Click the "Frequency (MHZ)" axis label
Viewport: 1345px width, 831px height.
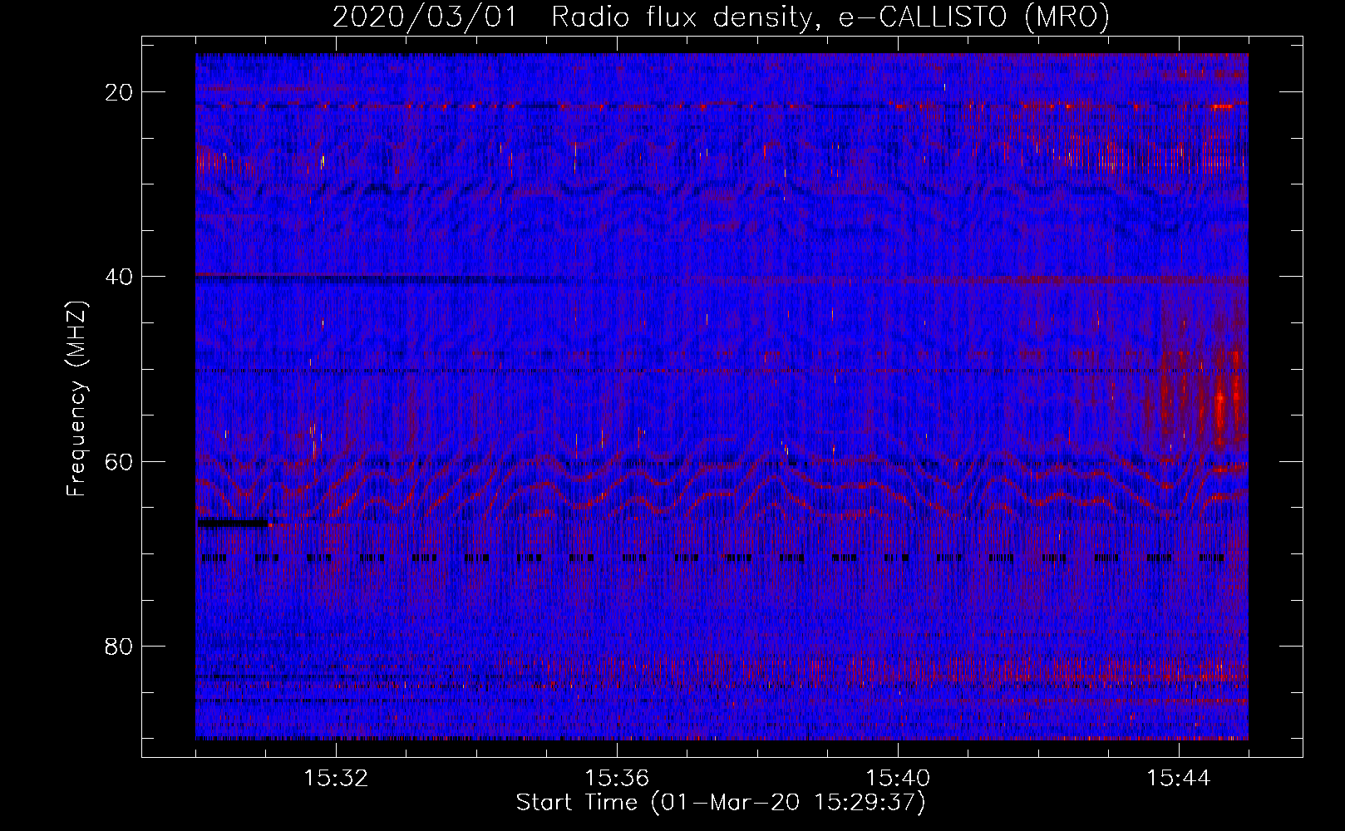tap(76, 398)
